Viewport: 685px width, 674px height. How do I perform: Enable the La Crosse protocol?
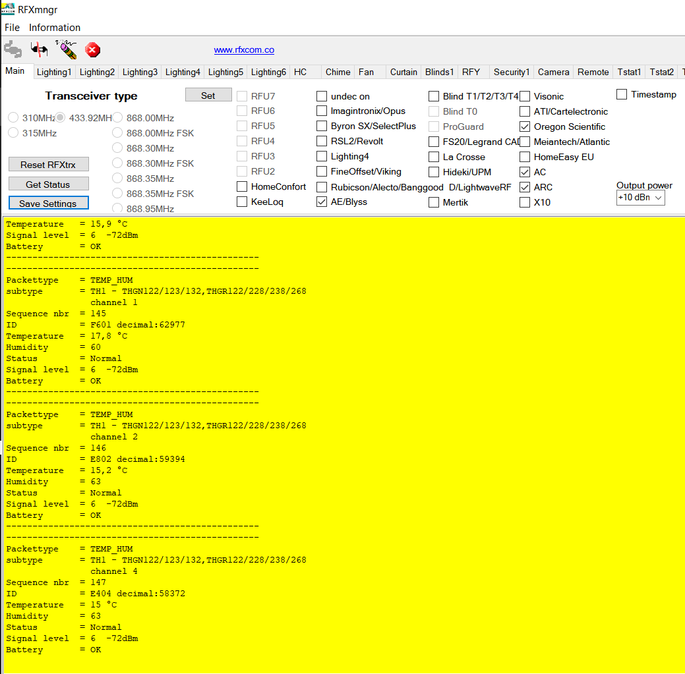tap(434, 157)
